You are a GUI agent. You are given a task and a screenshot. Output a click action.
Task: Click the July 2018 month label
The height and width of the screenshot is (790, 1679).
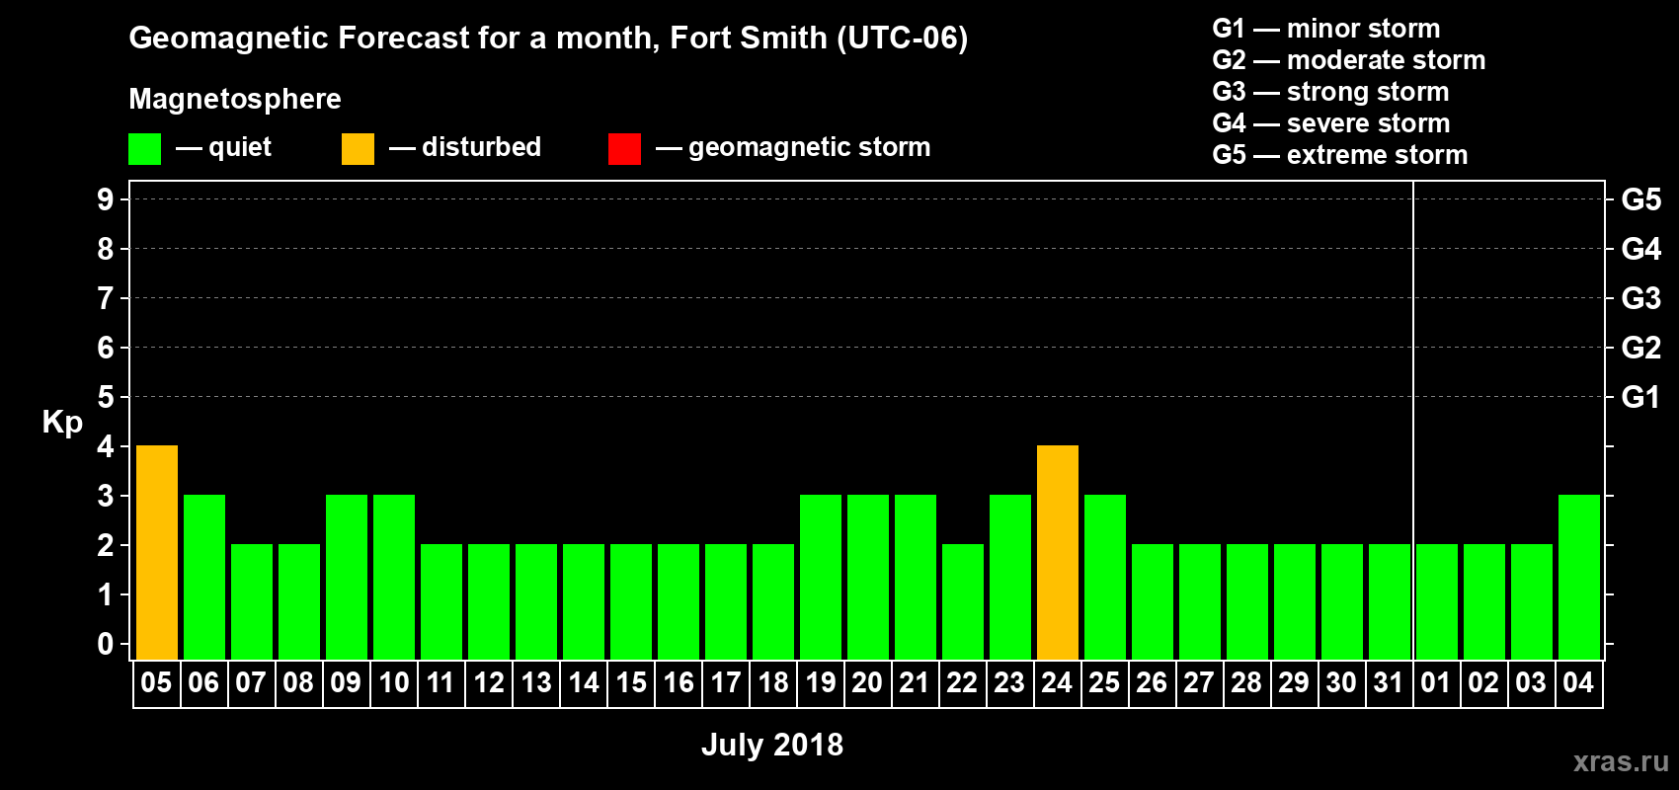coord(772,745)
